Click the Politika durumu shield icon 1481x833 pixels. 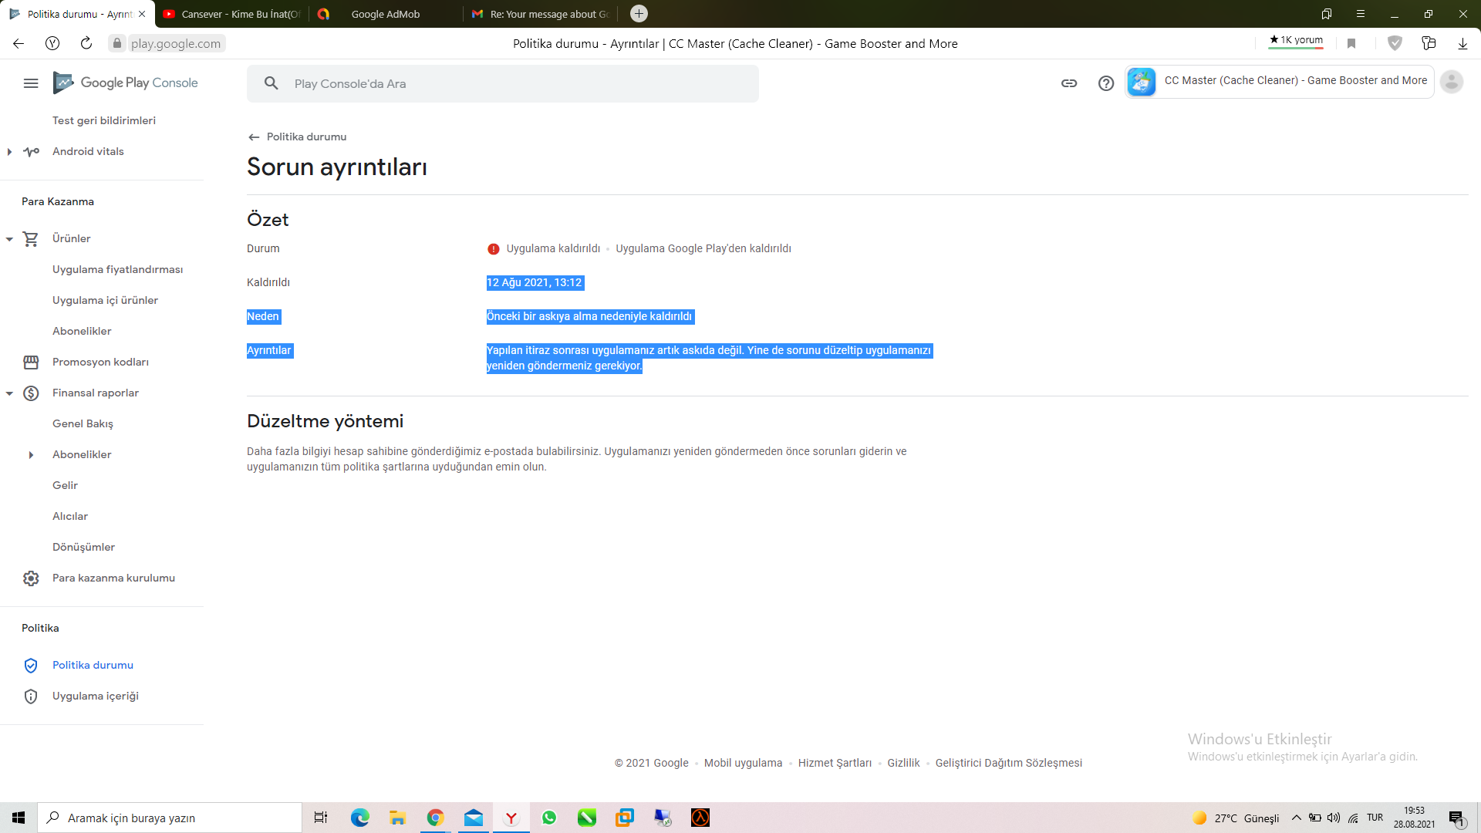31,666
